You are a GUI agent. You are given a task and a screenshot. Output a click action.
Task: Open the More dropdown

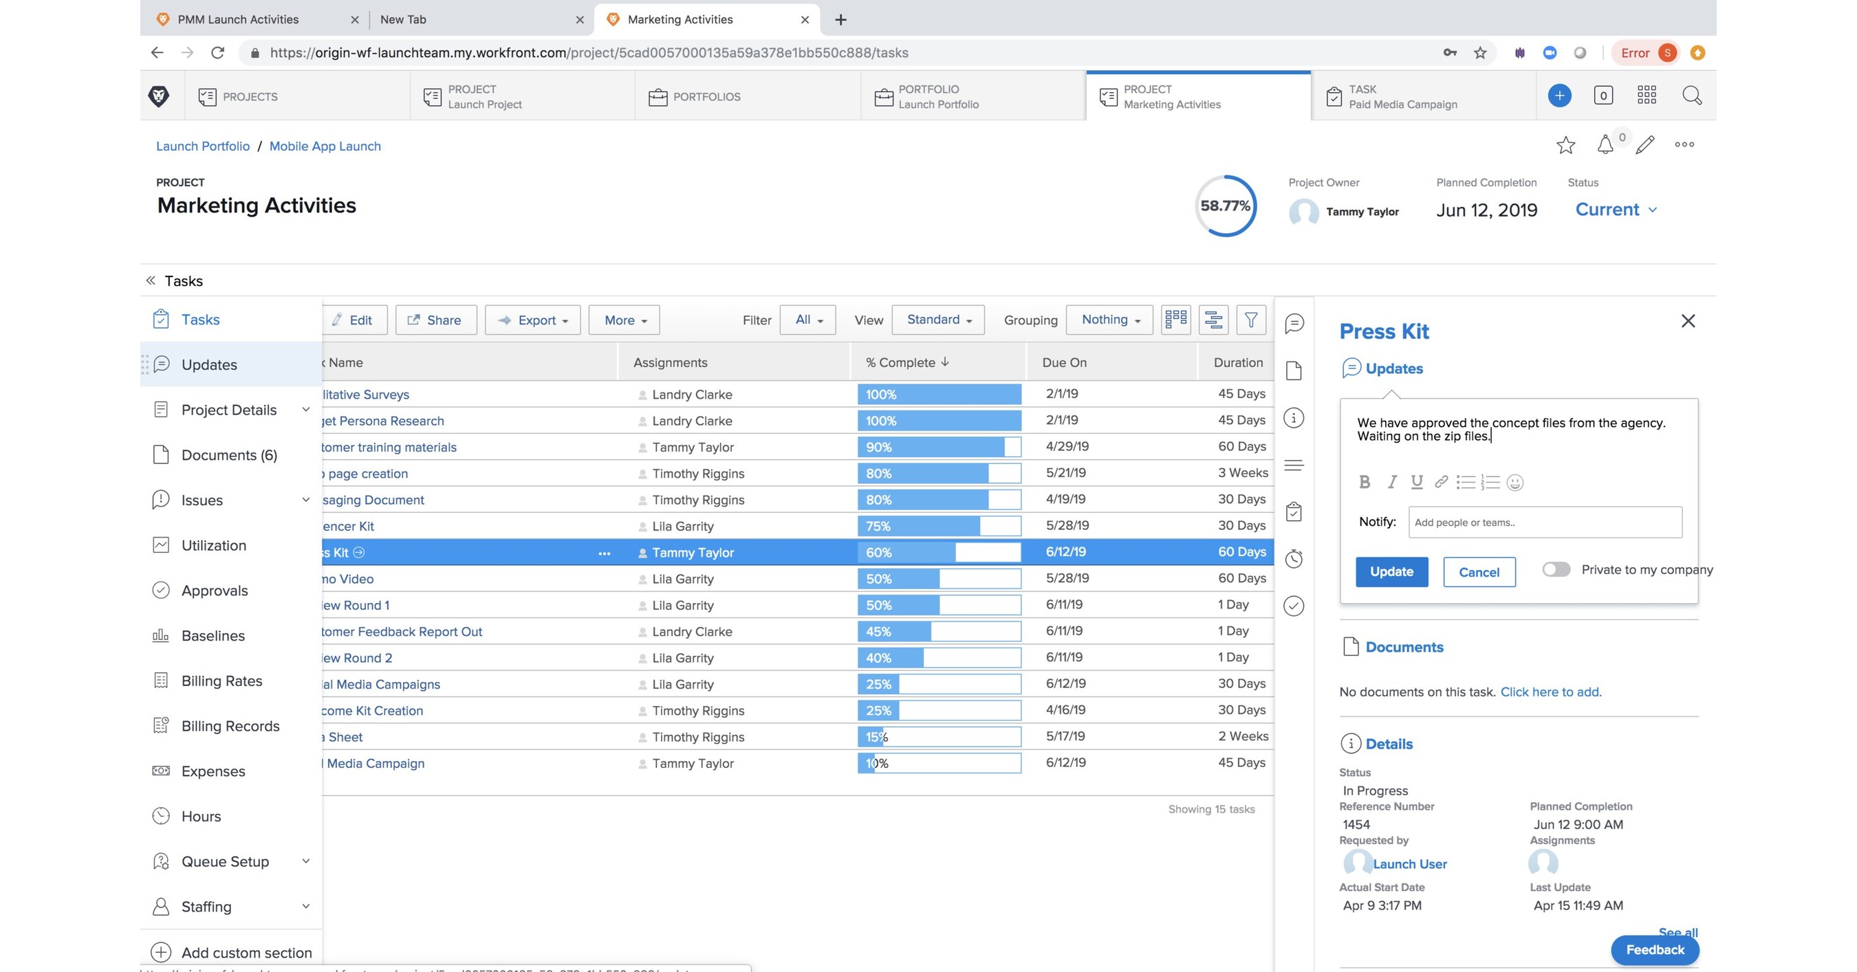tap(624, 320)
